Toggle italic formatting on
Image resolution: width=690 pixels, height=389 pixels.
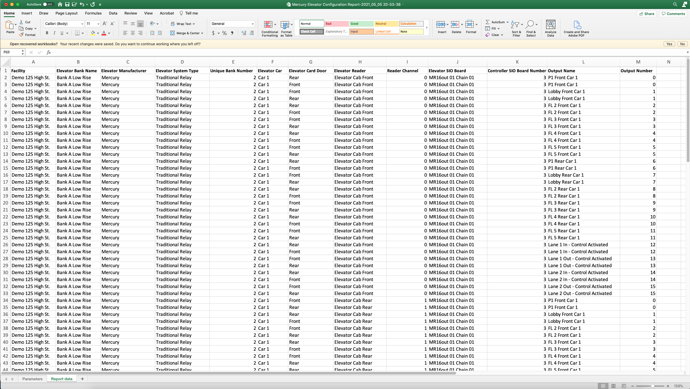point(54,33)
